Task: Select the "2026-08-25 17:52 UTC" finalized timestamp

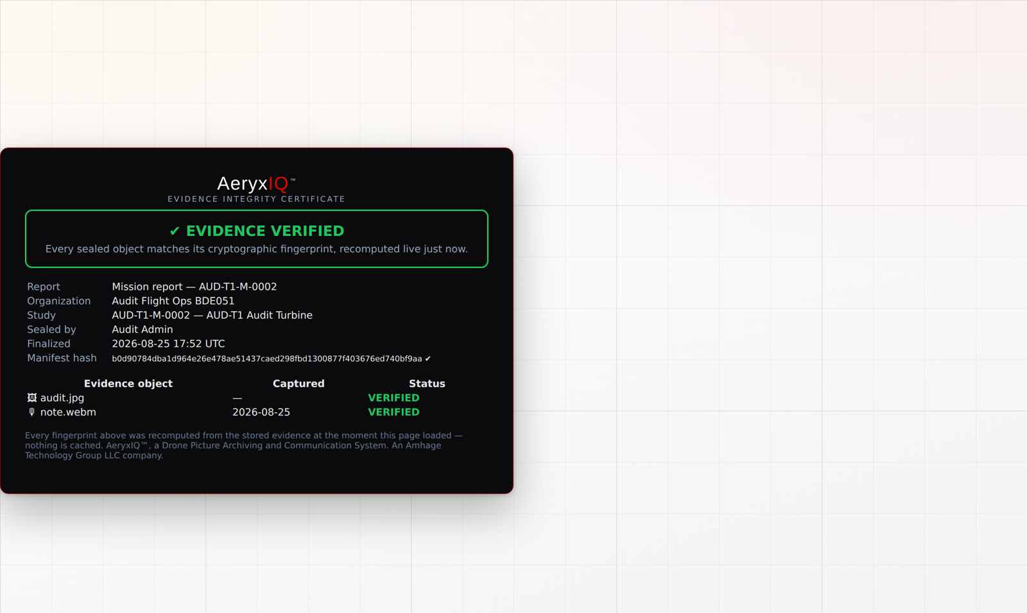Action: pos(168,344)
